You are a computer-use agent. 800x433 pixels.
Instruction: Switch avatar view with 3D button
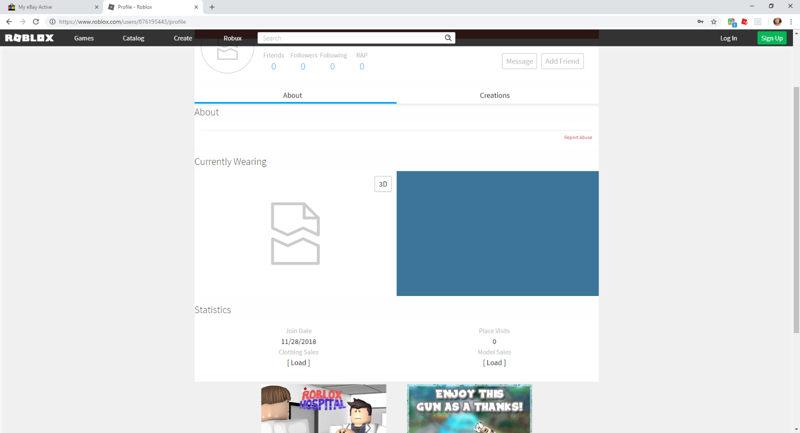coord(383,184)
